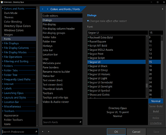Screen dimensions: 166x135
Task: Click the font icon beside Segoe UI Symbol
Action: (88, 90)
